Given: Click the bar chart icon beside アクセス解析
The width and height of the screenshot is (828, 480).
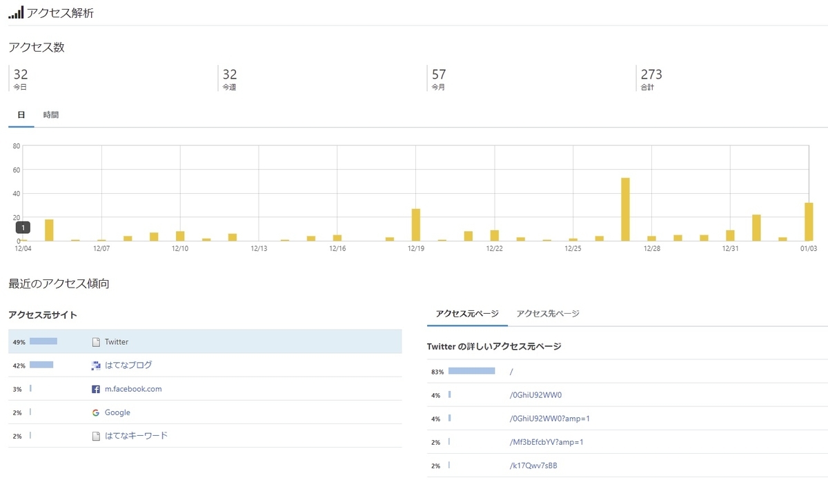Looking at the screenshot, I should (16, 12).
